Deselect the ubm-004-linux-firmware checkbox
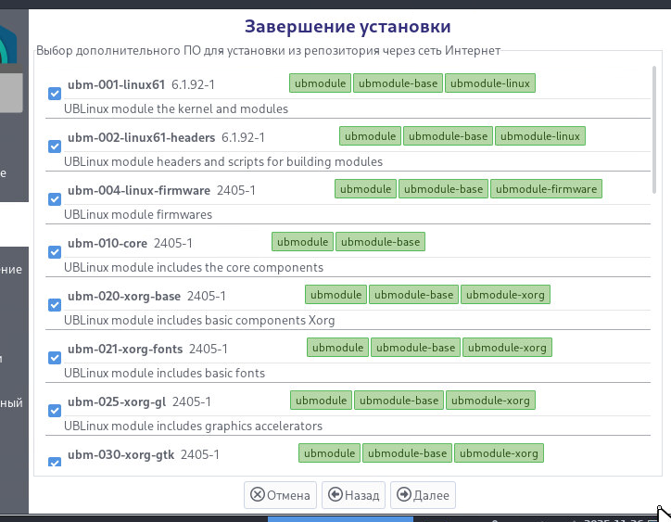671x522 pixels. pyautogui.click(x=55, y=199)
